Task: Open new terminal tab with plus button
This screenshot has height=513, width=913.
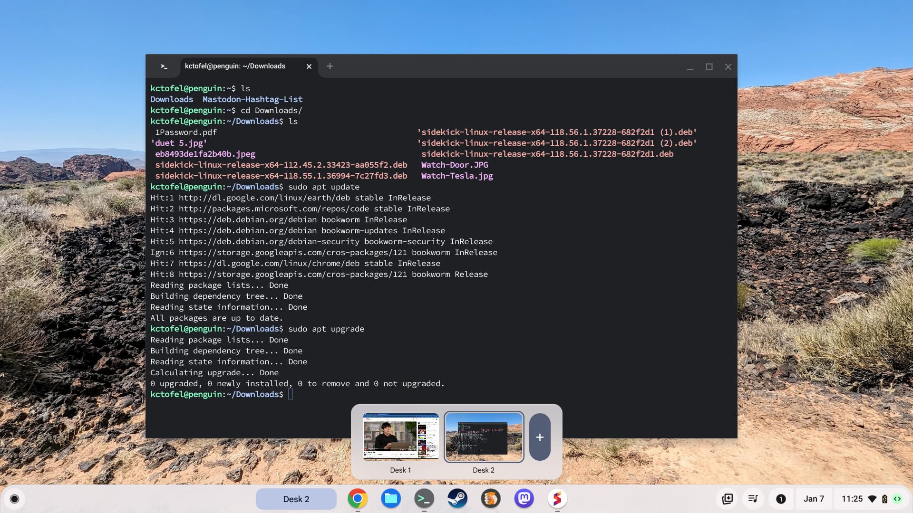Action: tap(329, 66)
